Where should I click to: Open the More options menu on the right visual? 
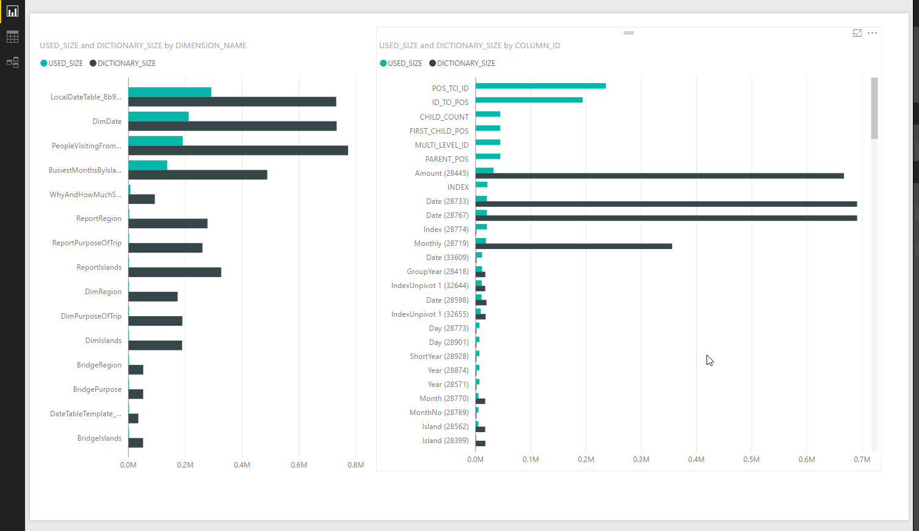tap(872, 33)
